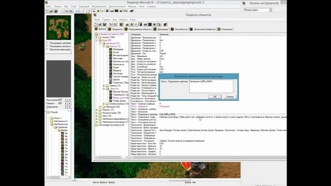Select Мастер клинка hero in the tree
This screenshot has width=331, height=186.
tap(120, 92)
